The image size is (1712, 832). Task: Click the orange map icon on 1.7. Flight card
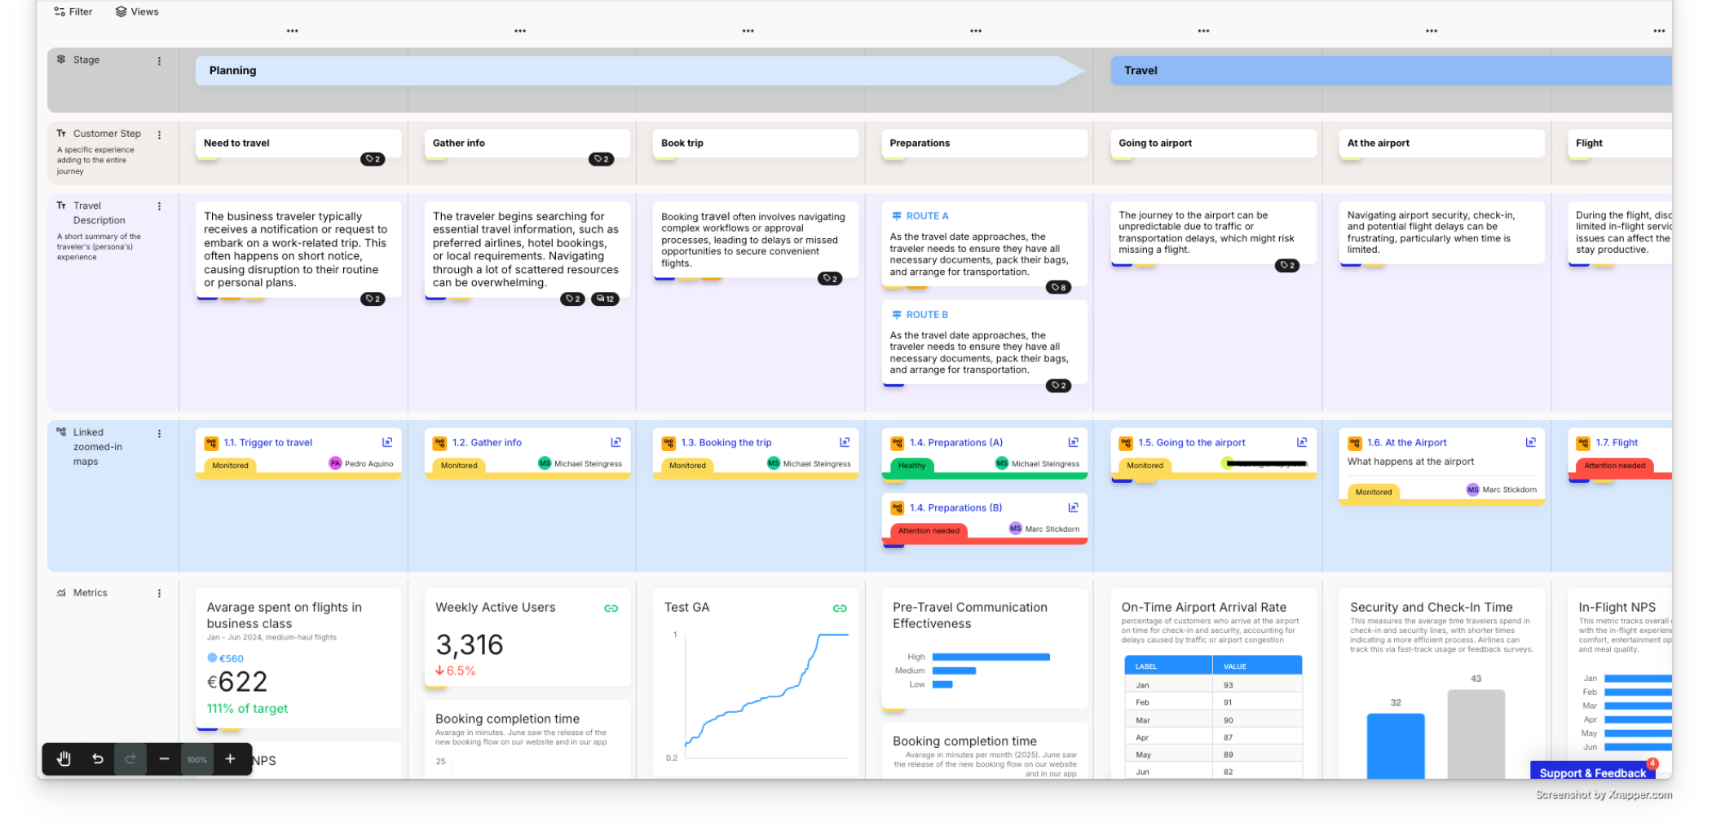tap(1582, 442)
